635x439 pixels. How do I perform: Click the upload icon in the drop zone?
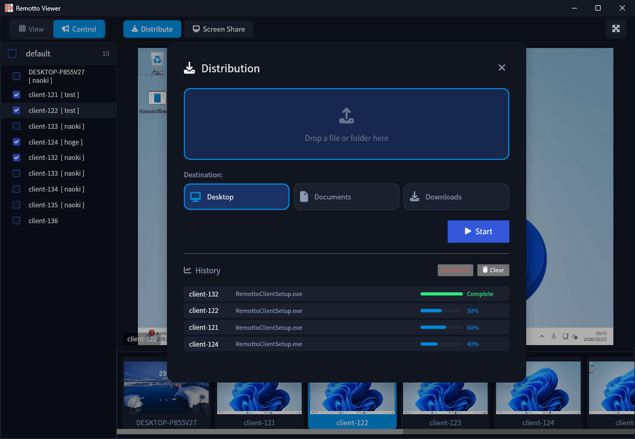pos(346,116)
